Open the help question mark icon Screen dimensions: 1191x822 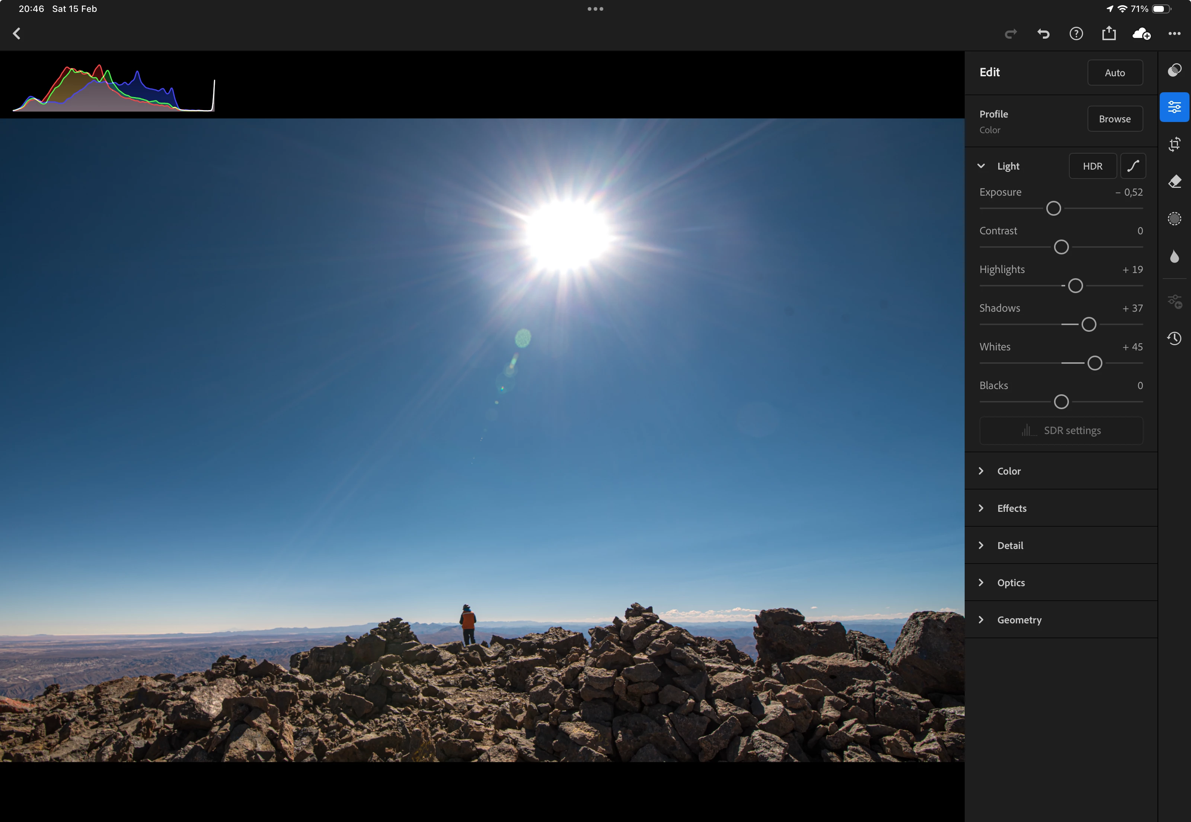click(x=1076, y=34)
